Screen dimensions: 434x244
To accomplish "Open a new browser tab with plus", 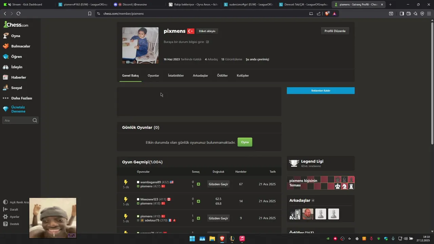I will (x=390, y=4).
